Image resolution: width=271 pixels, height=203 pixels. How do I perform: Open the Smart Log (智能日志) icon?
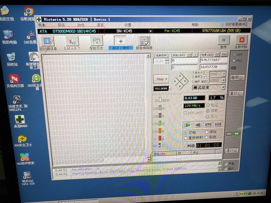[x=96, y=42]
